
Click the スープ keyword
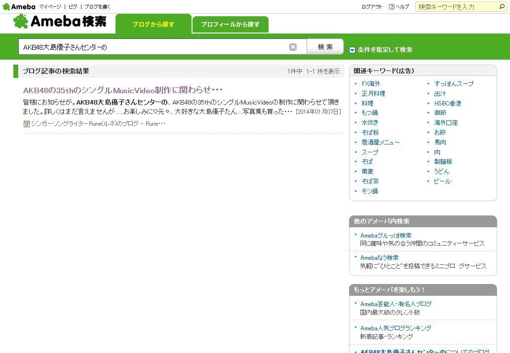point(370,152)
